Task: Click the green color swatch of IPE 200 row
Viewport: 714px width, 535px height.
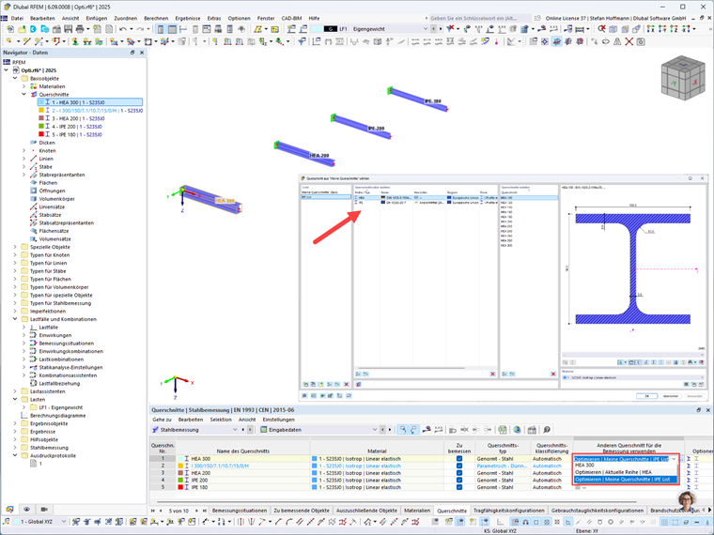Action: [180, 480]
